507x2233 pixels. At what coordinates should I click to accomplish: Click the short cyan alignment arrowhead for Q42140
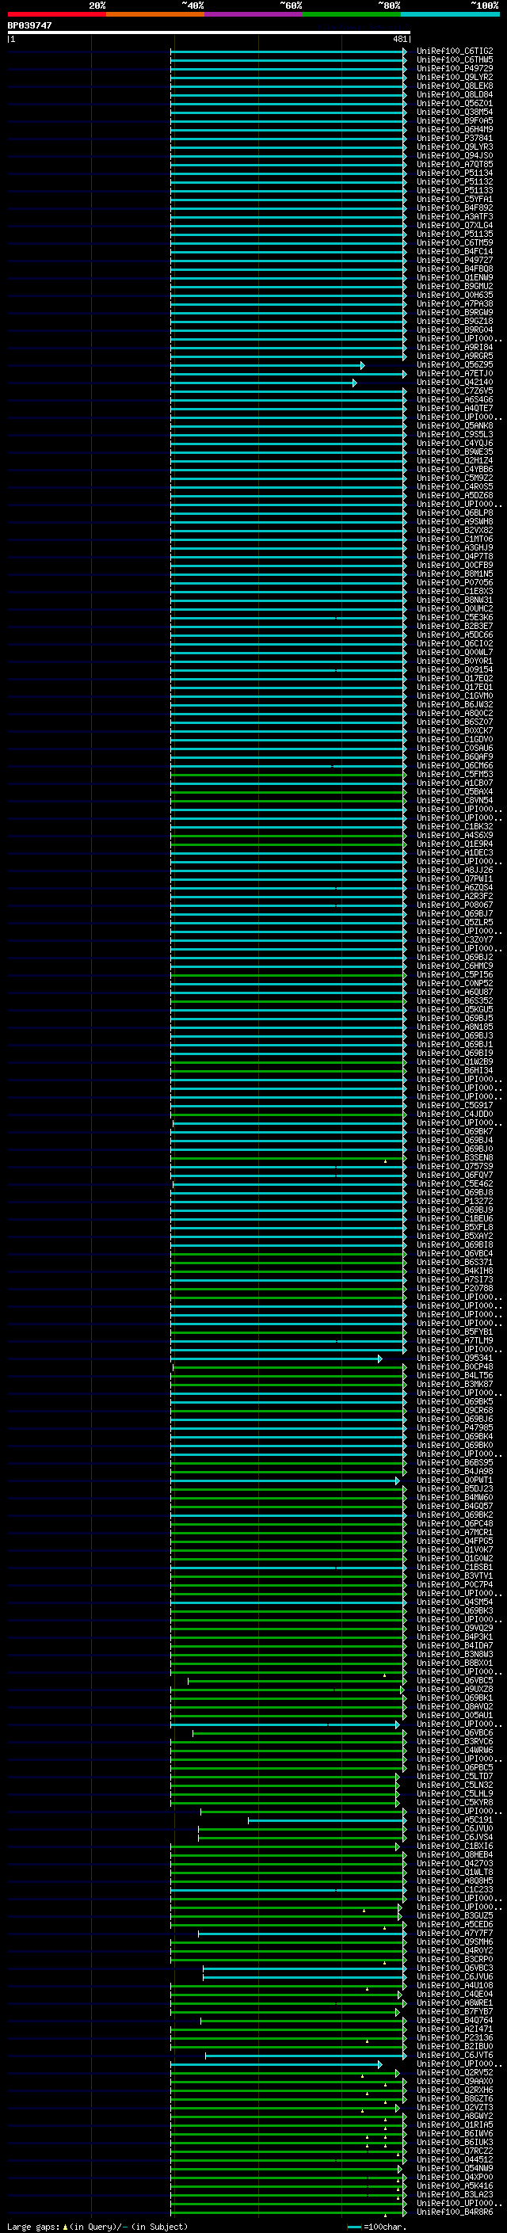(x=354, y=383)
